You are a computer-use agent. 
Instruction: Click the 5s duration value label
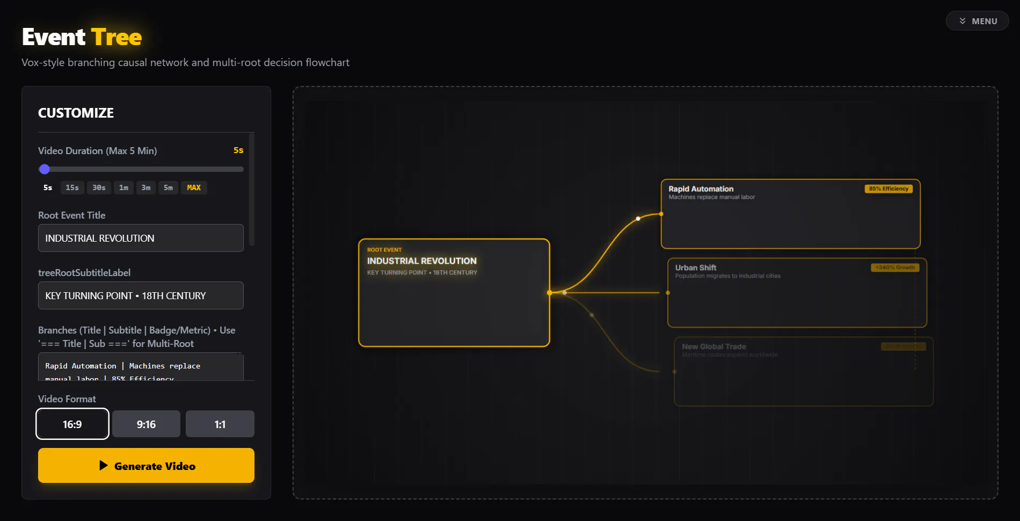click(x=238, y=150)
